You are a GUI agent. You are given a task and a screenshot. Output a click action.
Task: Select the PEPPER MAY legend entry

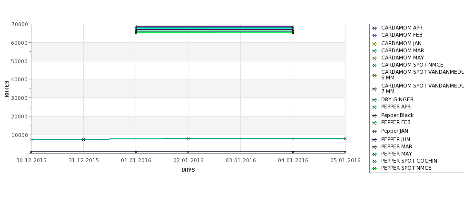tap(396, 154)
